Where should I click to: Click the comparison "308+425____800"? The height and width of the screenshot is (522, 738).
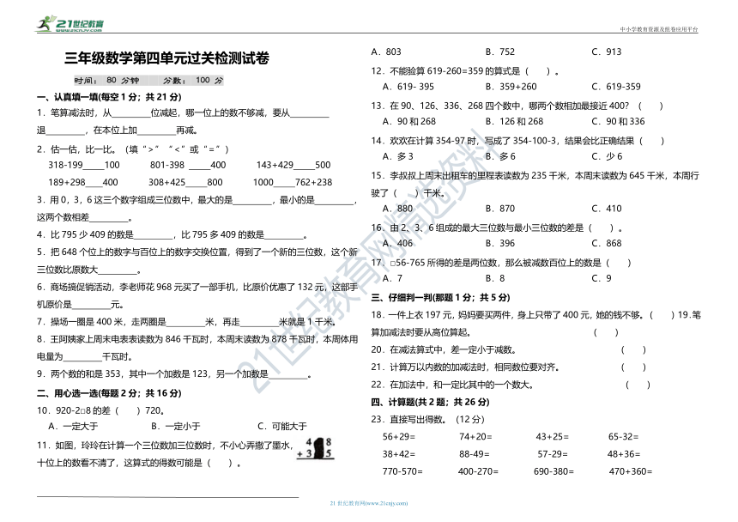click(x=185, y=183)
